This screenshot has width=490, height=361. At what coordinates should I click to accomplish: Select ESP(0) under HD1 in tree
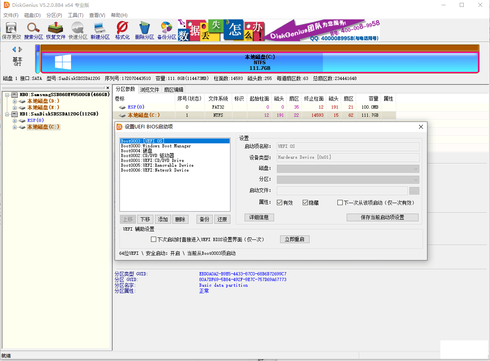point(36,120)
